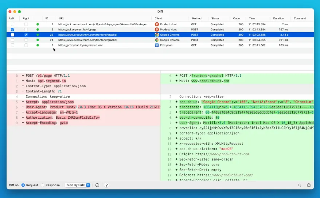Viewport: 320px width, 198px height.
Task: Select the Response diff radio button
Action: [42, 185]
